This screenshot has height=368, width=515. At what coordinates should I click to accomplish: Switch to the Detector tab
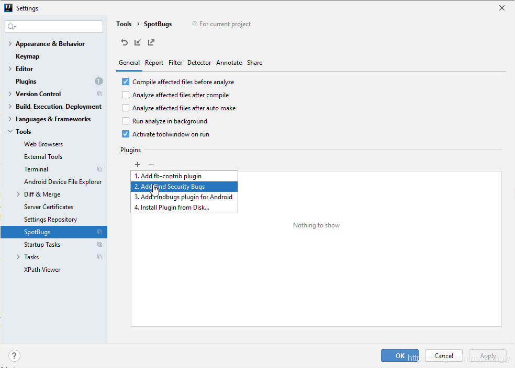tap(199, 62)
